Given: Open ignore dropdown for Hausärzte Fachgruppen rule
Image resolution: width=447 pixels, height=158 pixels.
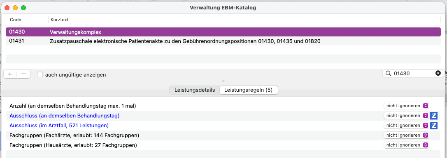Looking at the screenshot, I should [x=406, y=145].
